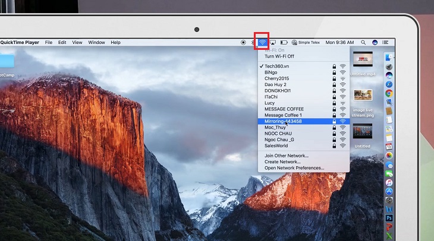The height and width of the screenshot is (241, 434).
Task: Open Notification Center list icon
Action: (x=385, y=43)
